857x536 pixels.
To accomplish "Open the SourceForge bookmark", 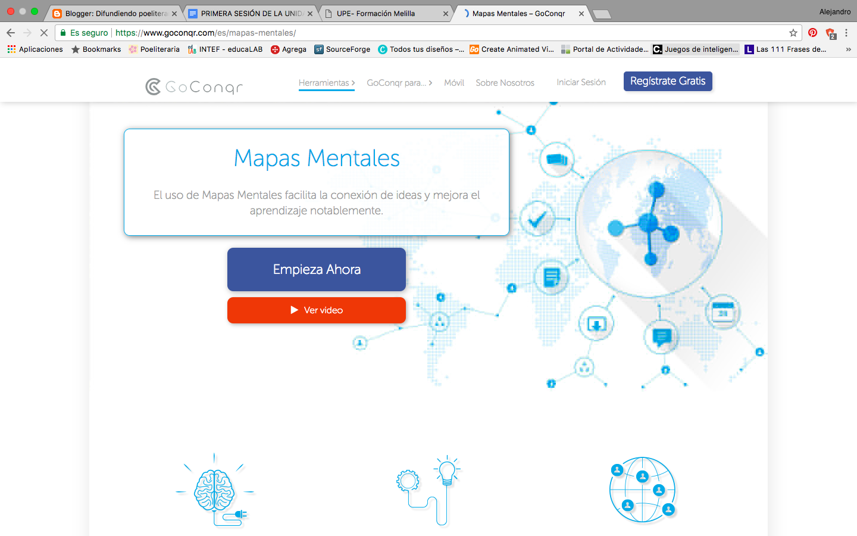I will point(342,49).
